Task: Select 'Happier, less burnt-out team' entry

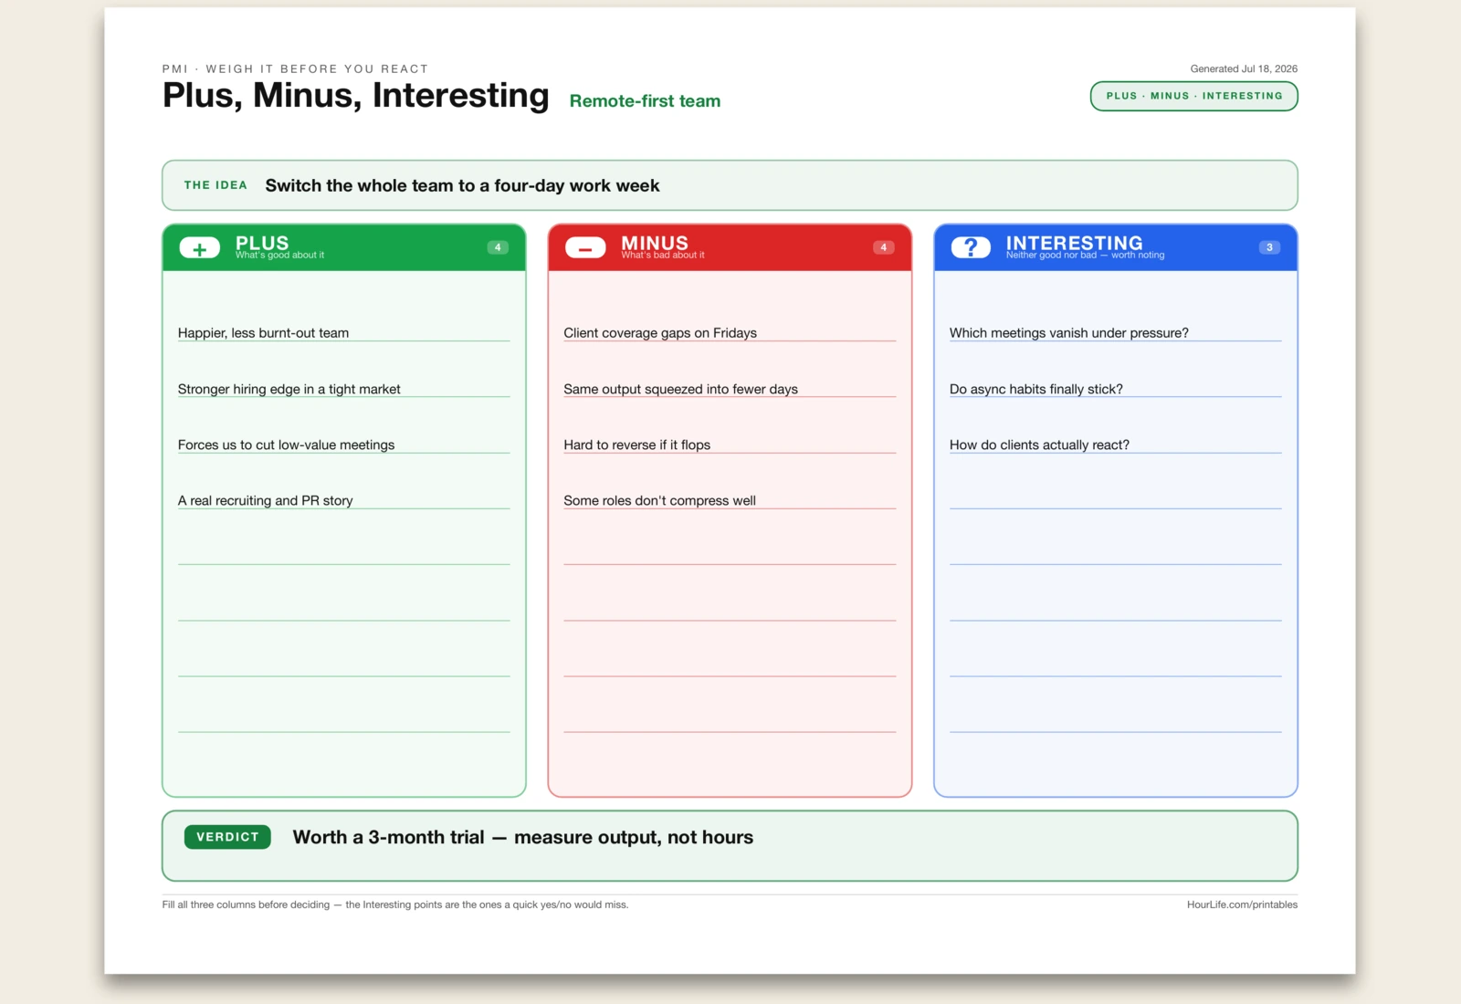Action: point(263,333)
